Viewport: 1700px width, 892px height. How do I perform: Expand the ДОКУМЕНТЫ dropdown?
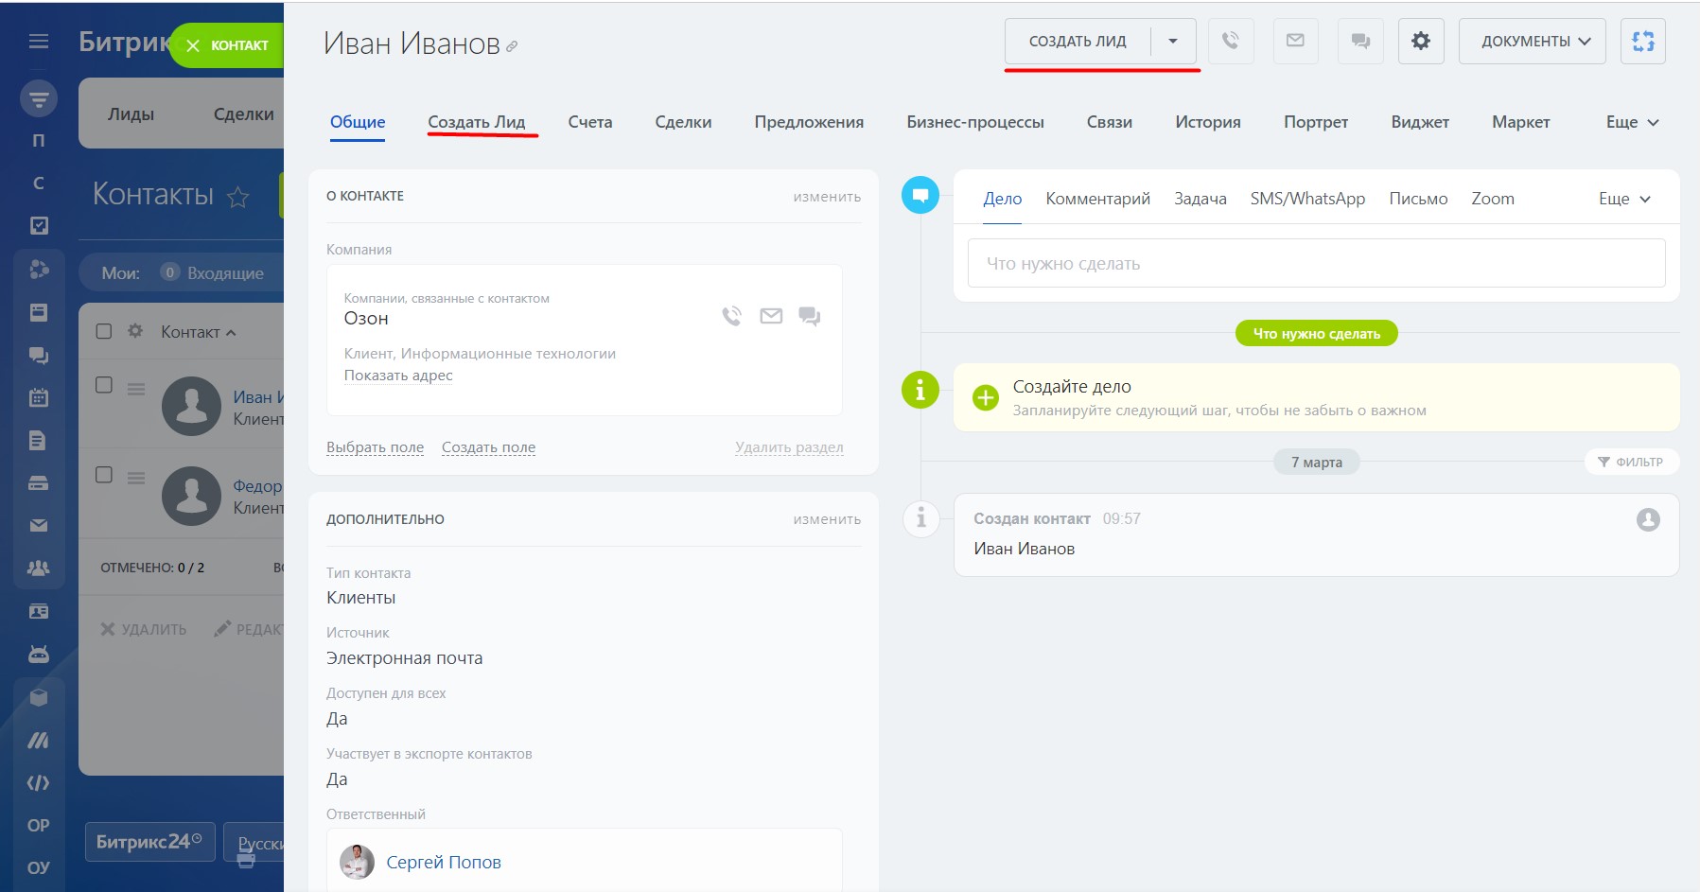pos(1532,41)
